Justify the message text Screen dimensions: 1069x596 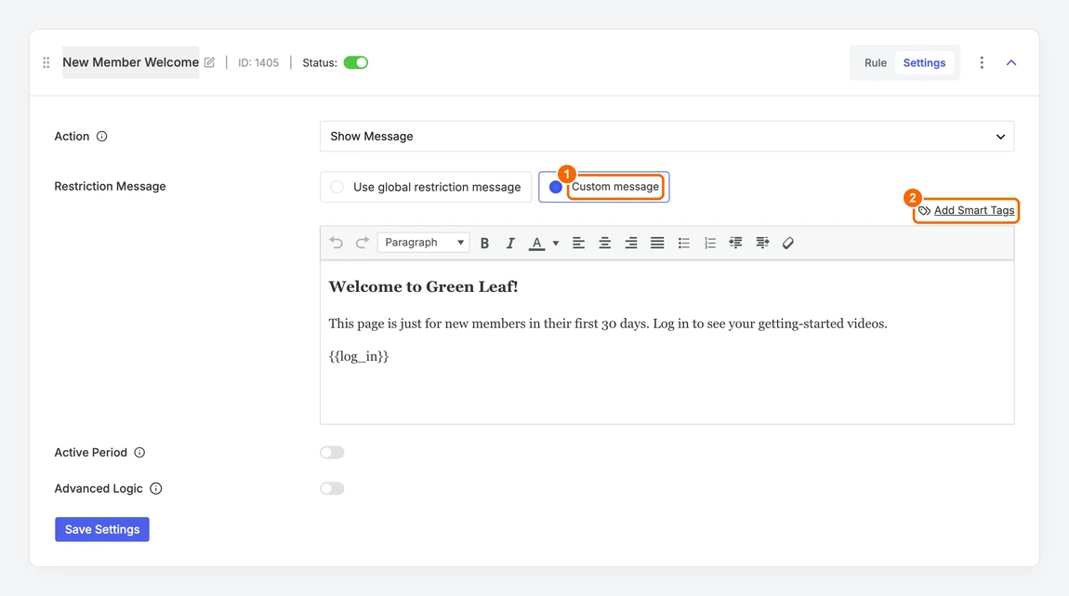click(x=657, y=243)
